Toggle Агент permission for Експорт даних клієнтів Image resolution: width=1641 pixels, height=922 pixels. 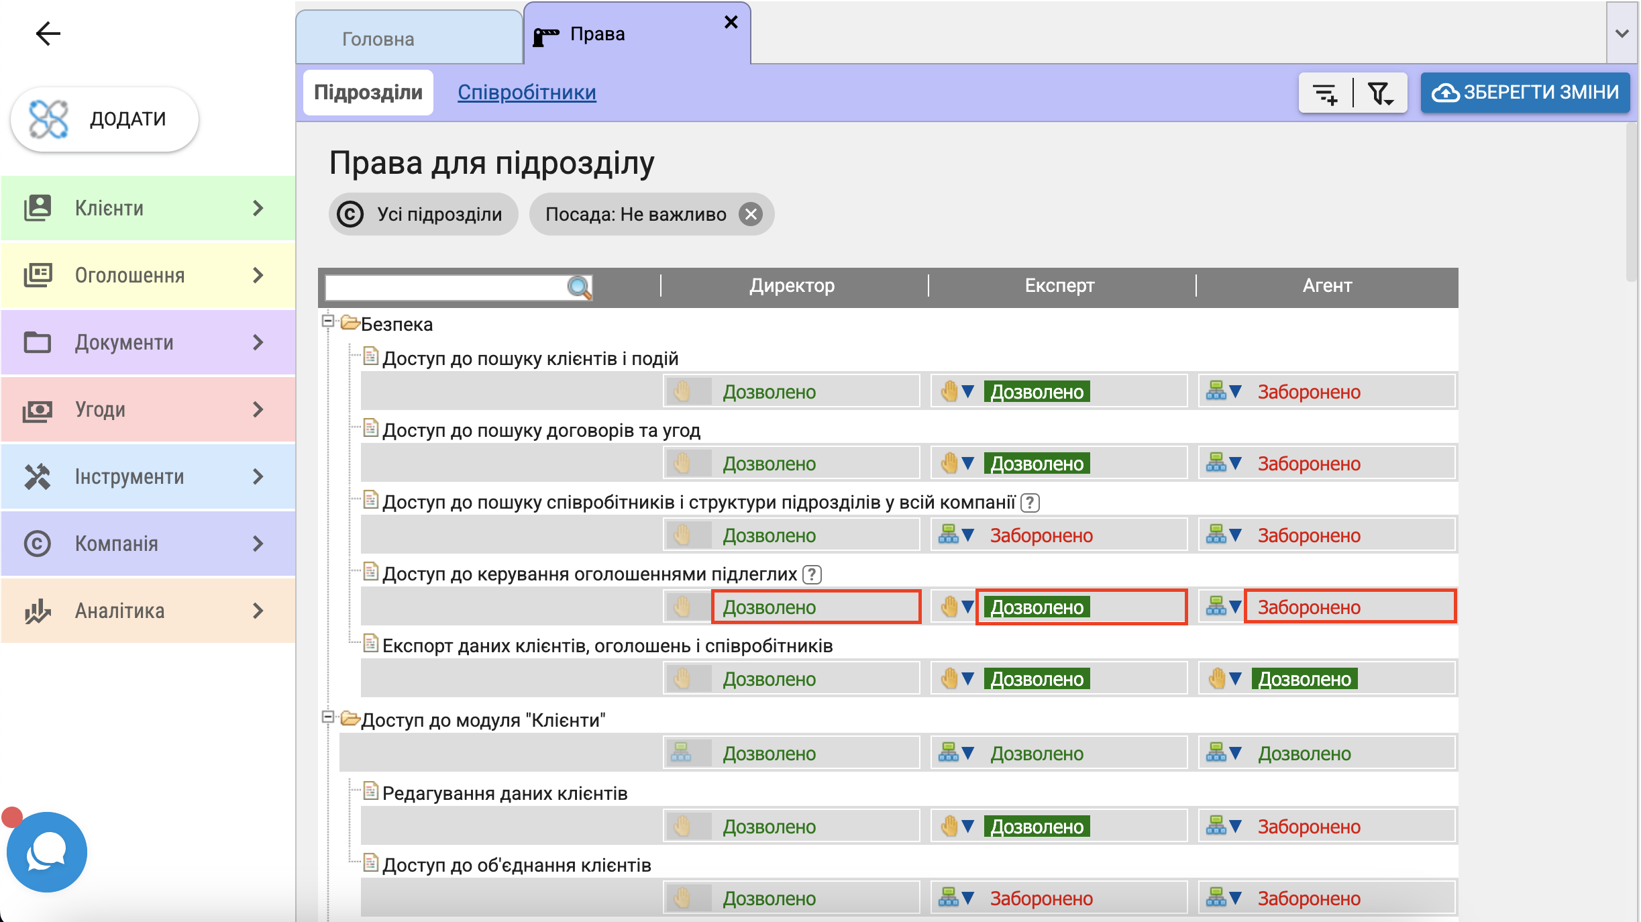pos(1304,679)
